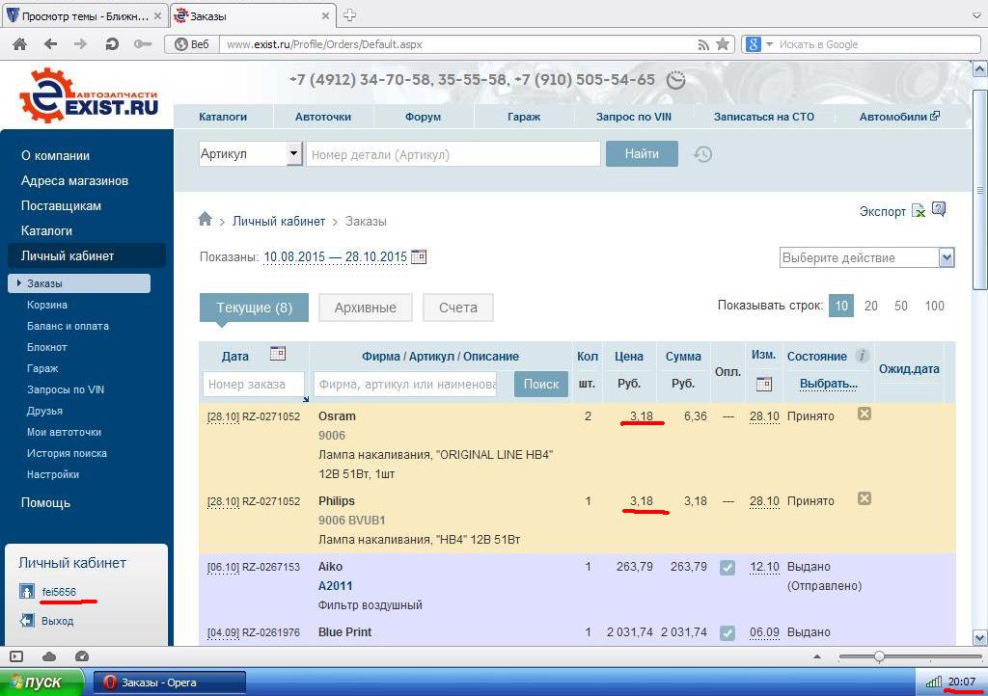Click the search history clock icon
The width and height of the screenshot is (988, 696).
pos(703,154)
